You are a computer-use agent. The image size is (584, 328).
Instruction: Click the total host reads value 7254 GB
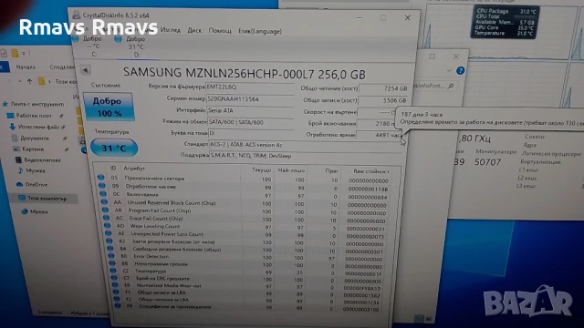pos(383,89)
